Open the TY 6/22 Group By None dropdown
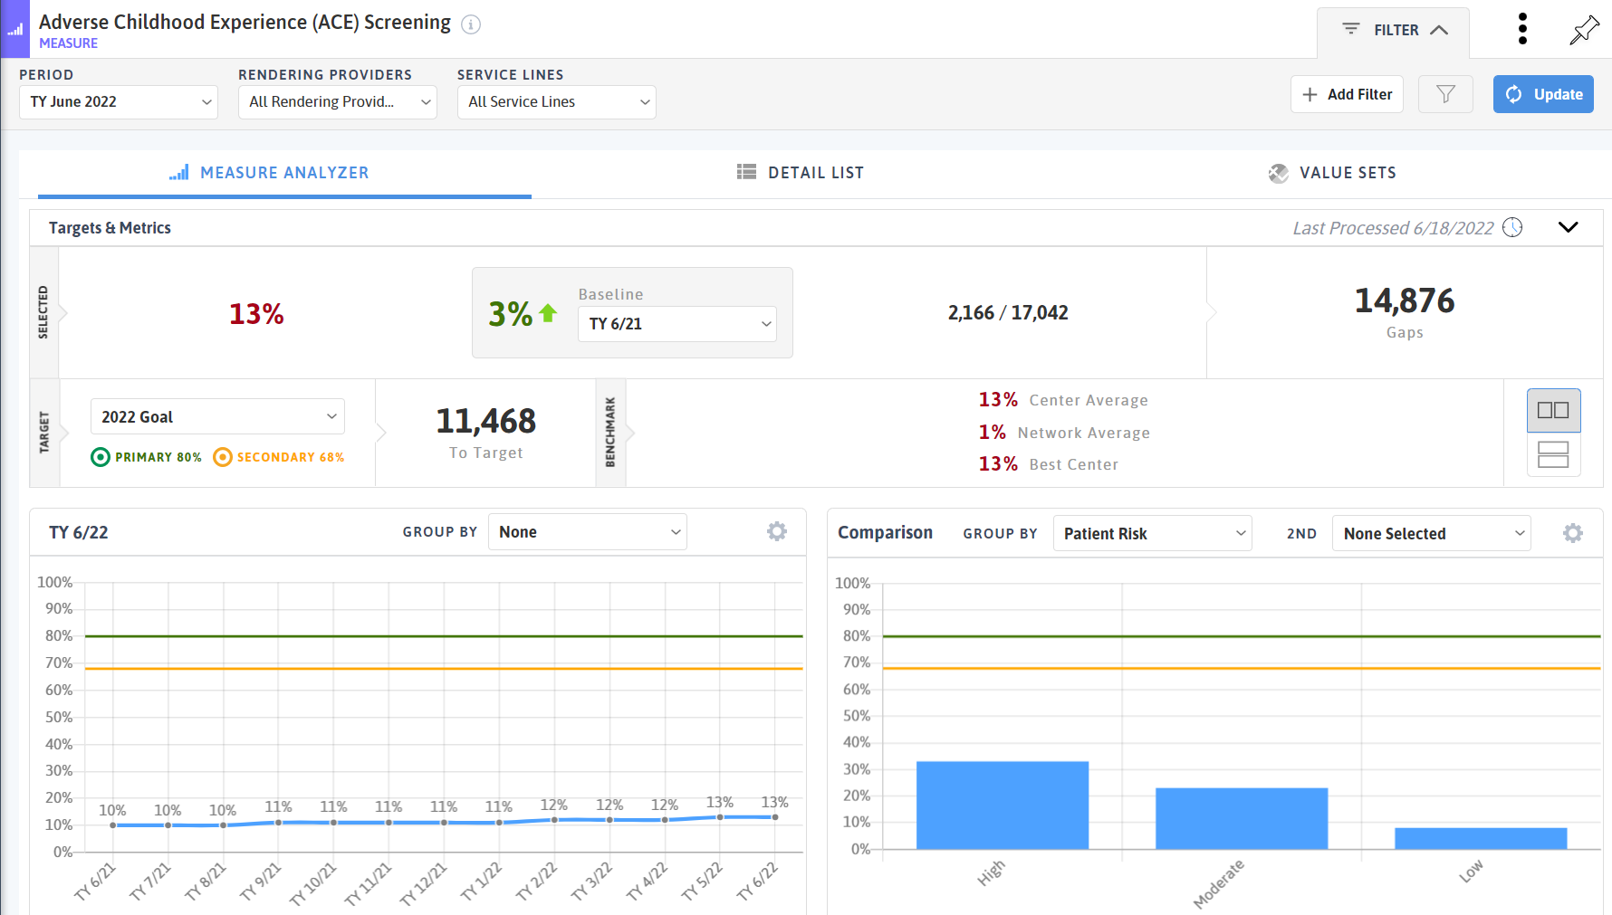The height and width of the screenshot is (915, 1612). click(x=588, y=532)
